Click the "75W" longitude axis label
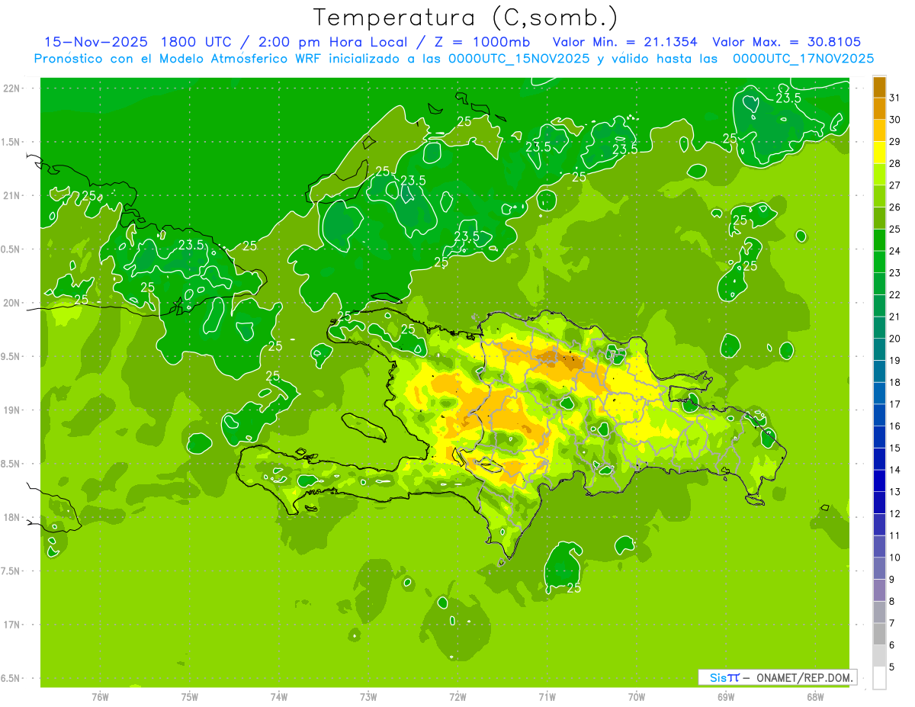 tap(190, 697)
